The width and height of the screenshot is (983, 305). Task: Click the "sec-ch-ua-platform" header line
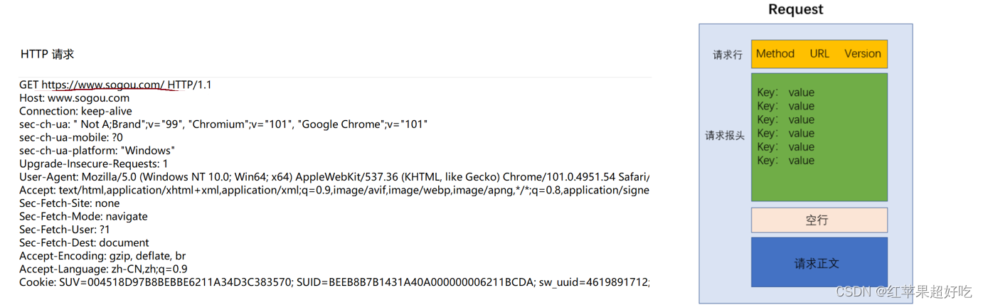pos(97,151)
